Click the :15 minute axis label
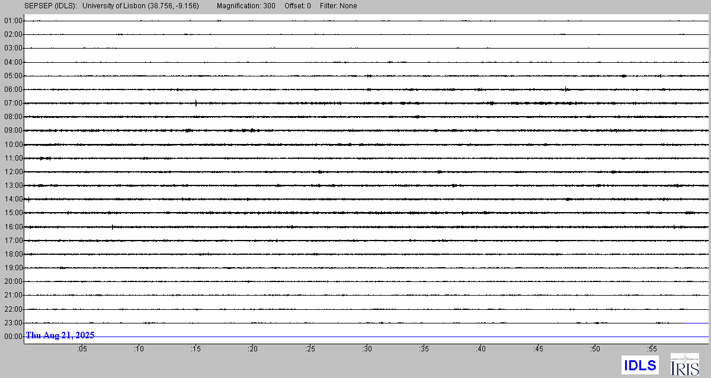 (197, 350)
